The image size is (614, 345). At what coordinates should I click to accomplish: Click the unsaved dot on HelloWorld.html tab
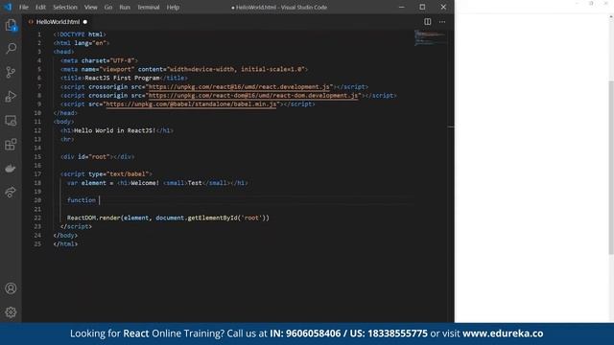pyautogui.click(x=85, y=22)
